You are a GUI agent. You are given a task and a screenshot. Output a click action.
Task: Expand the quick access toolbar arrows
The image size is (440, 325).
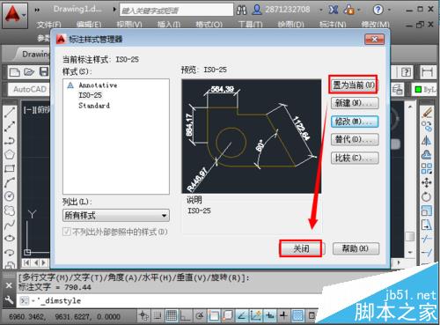(37, 10)
